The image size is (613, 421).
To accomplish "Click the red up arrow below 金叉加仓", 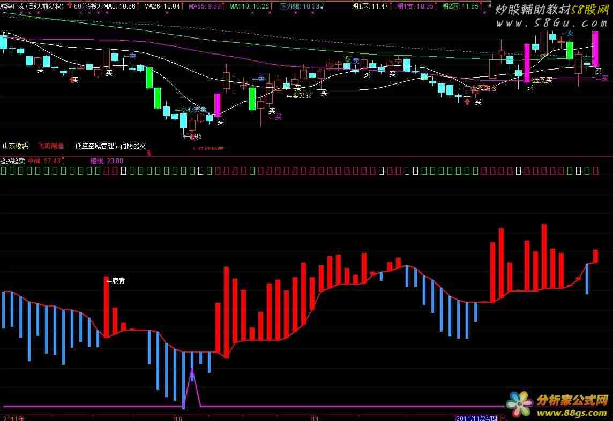I will (467, 102).
